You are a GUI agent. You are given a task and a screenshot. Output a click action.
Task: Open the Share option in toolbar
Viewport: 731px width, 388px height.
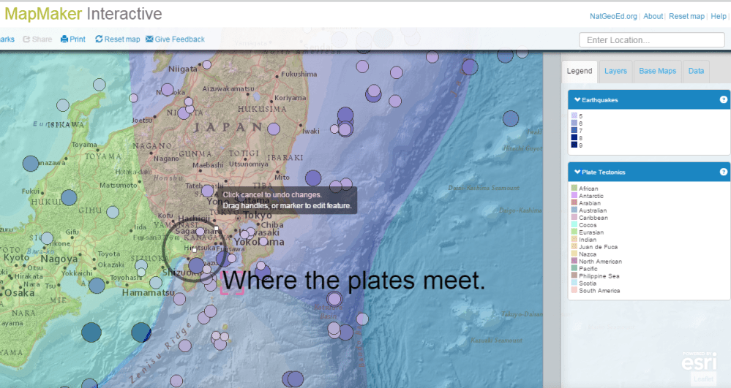coord(37,39)
